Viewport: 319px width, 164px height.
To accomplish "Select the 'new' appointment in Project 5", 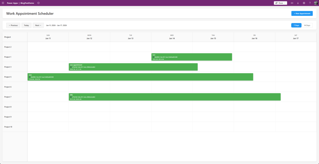I will tap(140, 77).
